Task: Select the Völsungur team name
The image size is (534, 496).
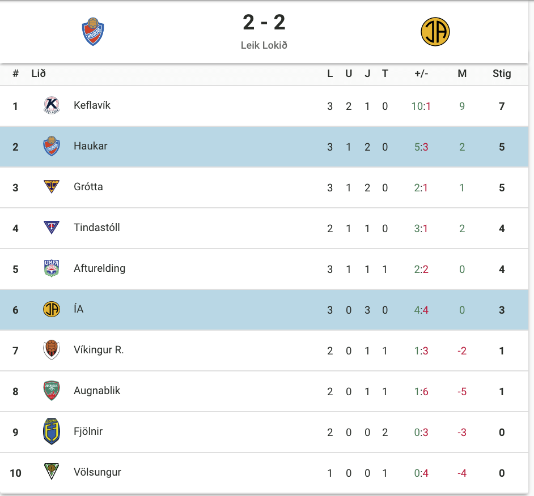Action: coord(98,472)
